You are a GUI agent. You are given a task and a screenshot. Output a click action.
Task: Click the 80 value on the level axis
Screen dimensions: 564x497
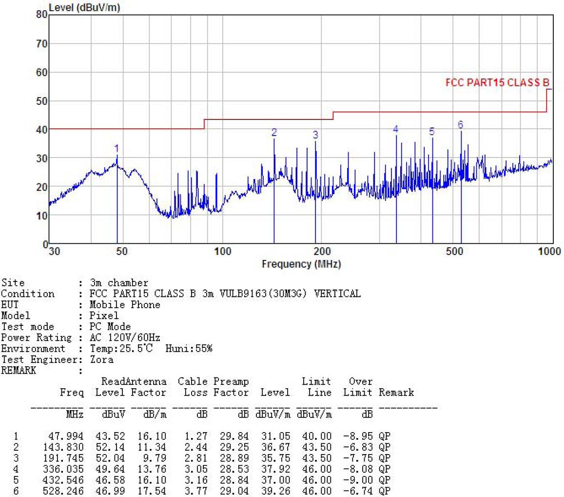coord(42,14)
